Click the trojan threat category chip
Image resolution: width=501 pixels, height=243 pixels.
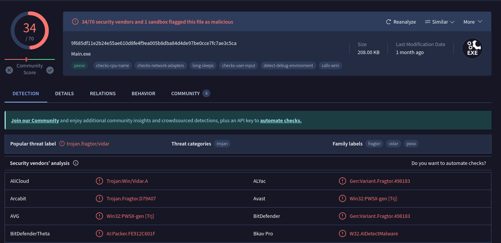(223, 144)
